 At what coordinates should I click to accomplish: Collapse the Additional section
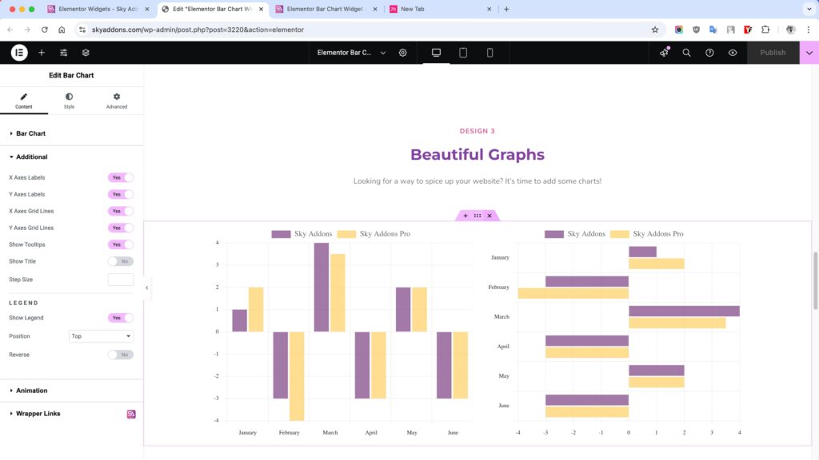pos(71,157)
